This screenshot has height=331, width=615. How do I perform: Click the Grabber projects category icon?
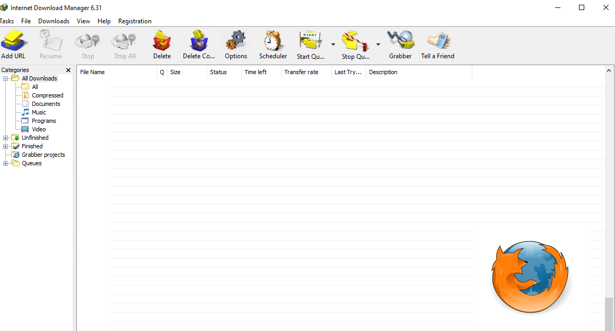click(x=15, y=155)
